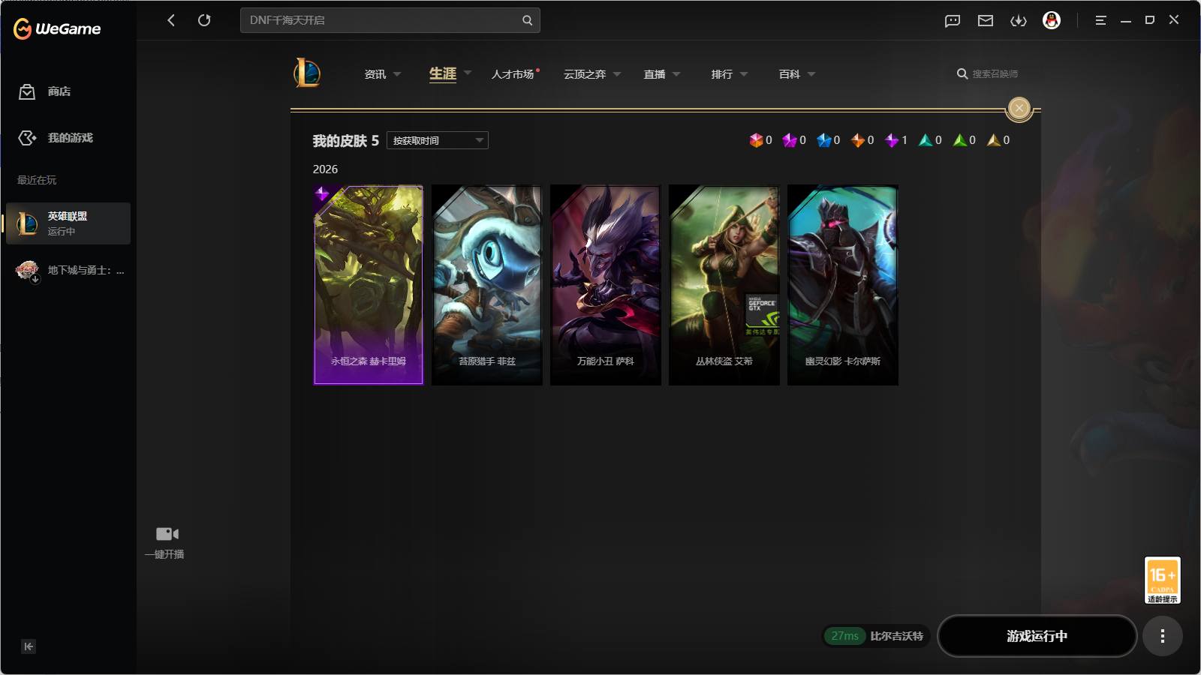Open the three-dot more options button

[1163, 636]
